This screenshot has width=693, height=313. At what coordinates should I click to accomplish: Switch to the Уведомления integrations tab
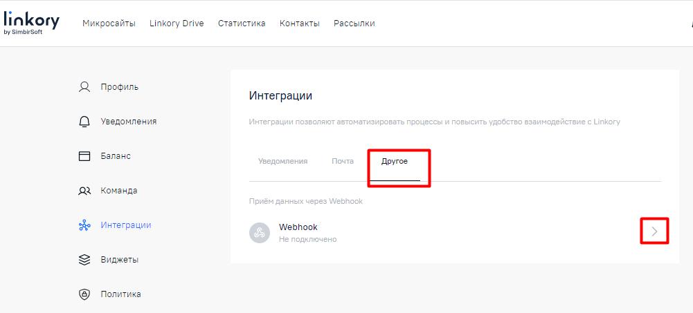click(x=283, y=162)
